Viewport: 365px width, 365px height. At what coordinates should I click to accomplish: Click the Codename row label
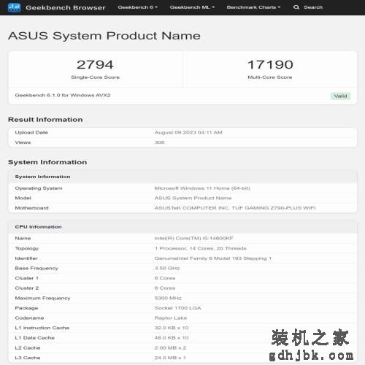(29, 318)
